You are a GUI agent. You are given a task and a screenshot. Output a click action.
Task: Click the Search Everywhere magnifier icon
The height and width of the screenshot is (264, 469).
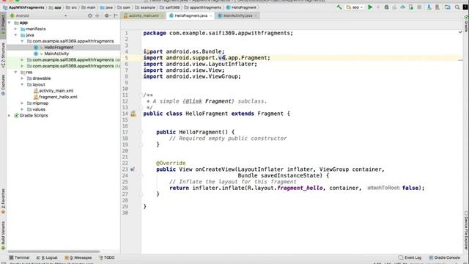click(457, 7)
